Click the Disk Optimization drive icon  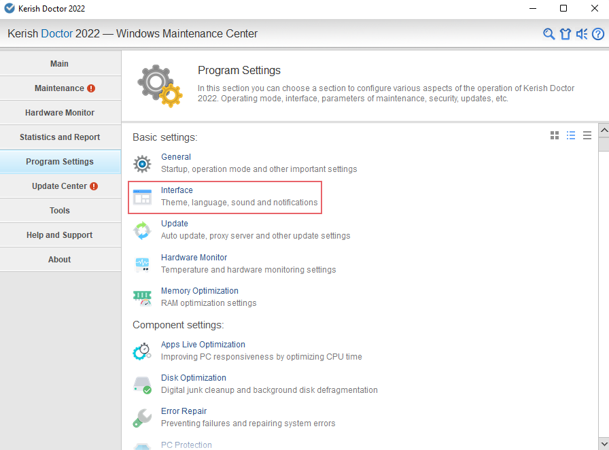coord(142,385)
